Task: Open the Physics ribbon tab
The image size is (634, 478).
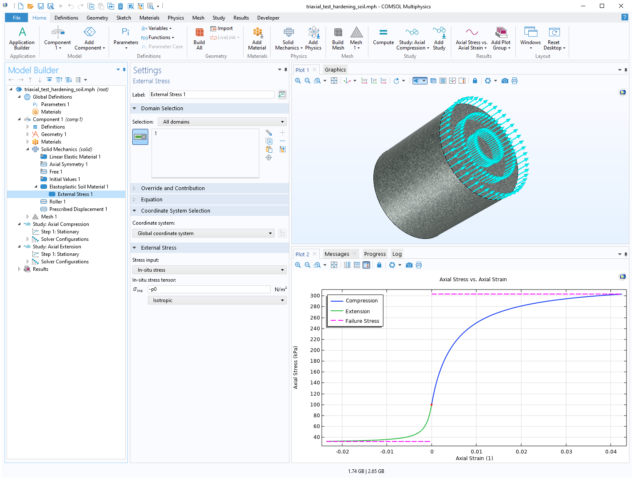Action: coord(176,18)
